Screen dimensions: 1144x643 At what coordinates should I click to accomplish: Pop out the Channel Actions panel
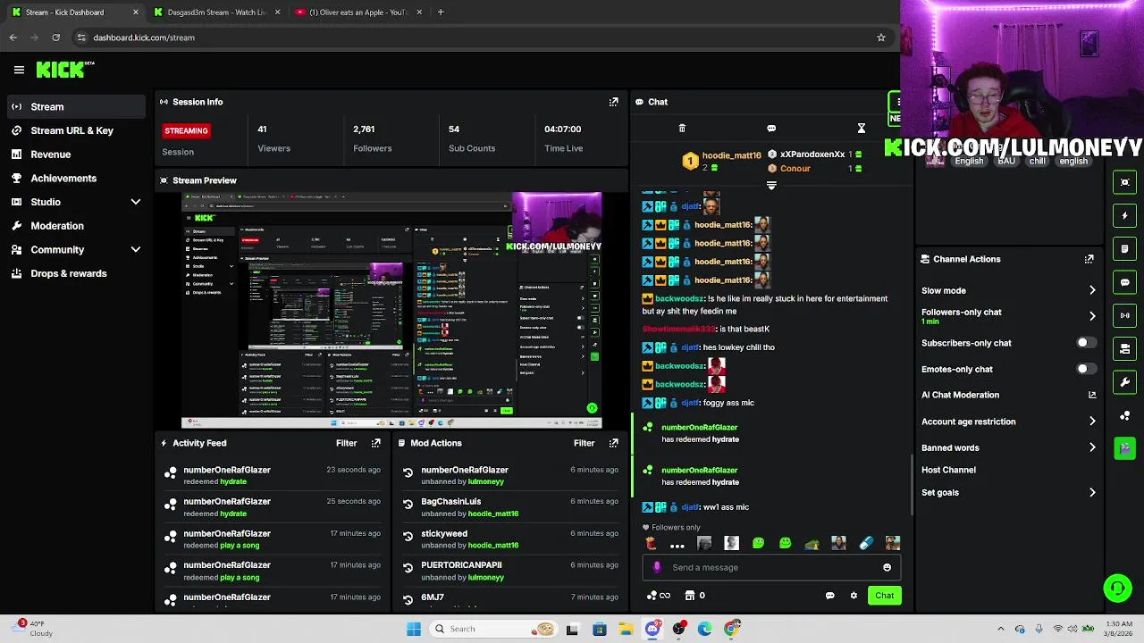pyautogui.click(x=1089, y=259)
